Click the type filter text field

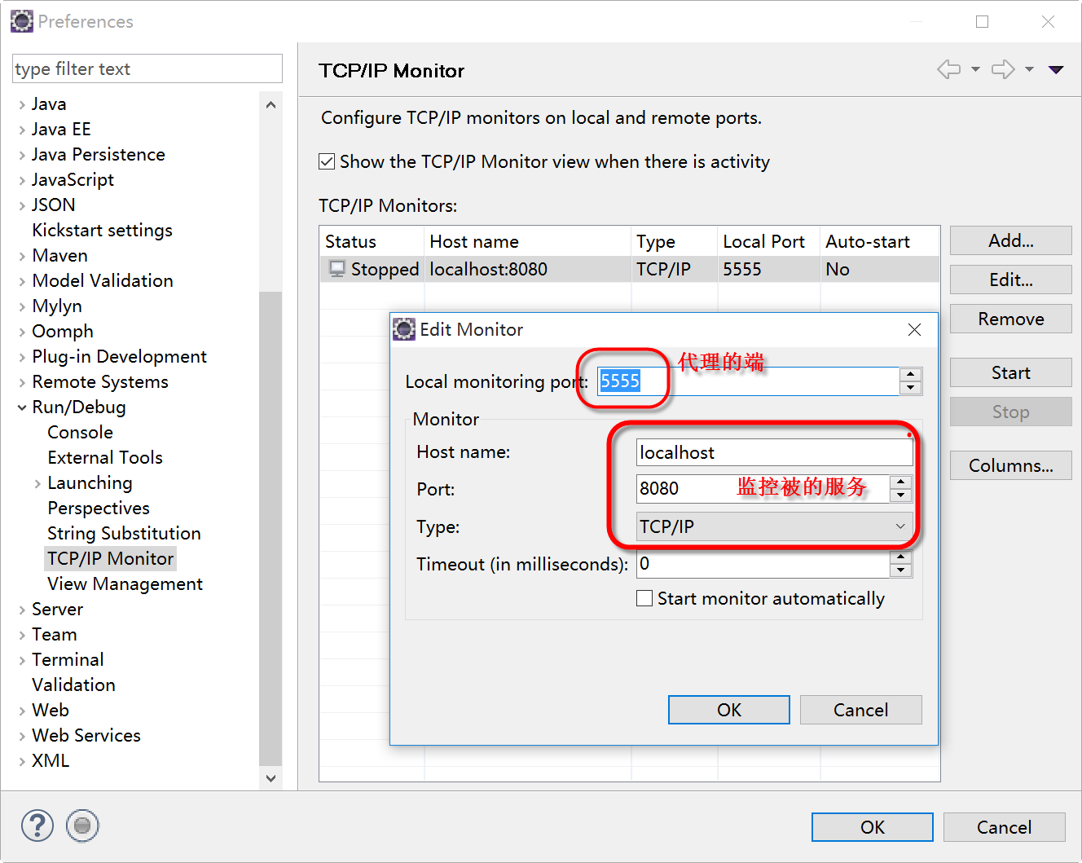pyautogui.click(x=147, y=68)
